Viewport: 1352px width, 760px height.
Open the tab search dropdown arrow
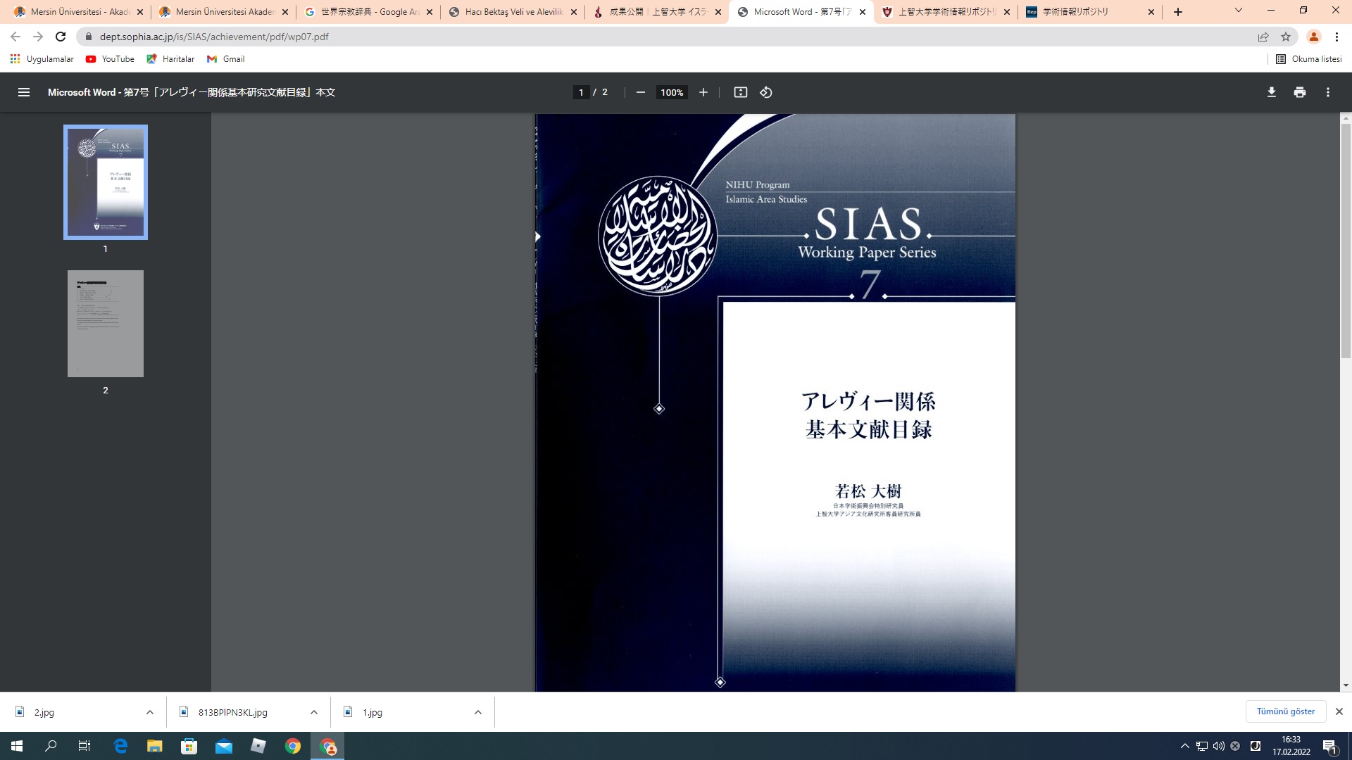tap(1238, 11)
